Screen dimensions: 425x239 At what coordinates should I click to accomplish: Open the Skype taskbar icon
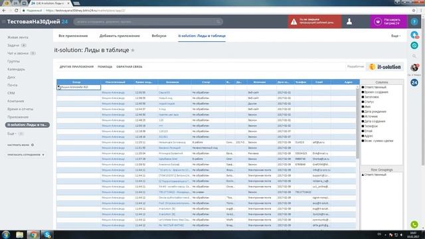click(47, 234)
